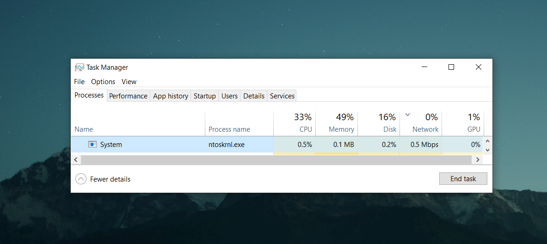Screen dimensions: 547x244
Task: Open the File menu
Action: coord(79,82)
